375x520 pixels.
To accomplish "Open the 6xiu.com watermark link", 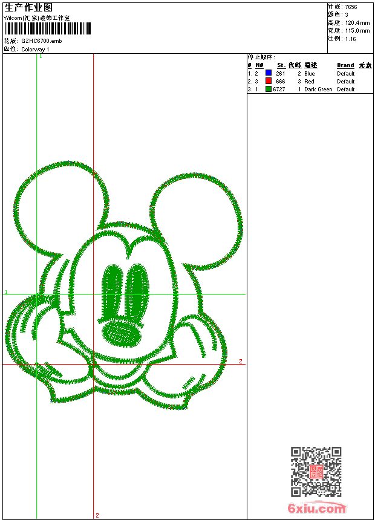I will 317,509.
